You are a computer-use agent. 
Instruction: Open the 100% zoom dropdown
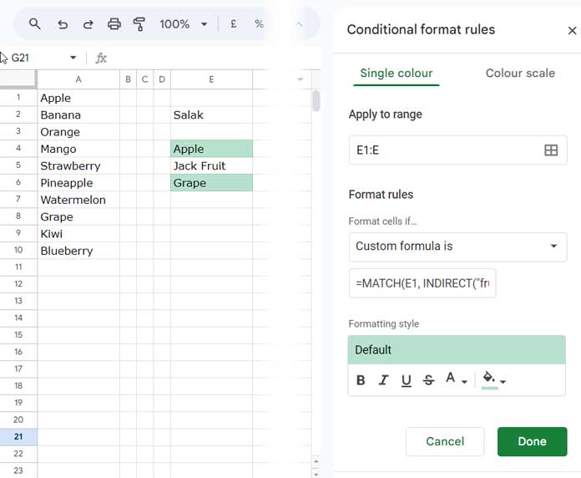click(183, 24)
